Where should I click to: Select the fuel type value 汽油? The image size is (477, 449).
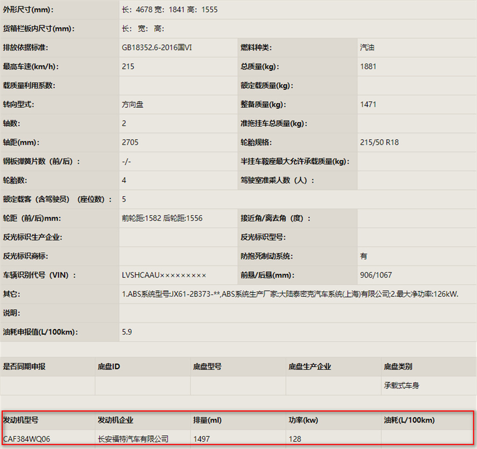(367, 48)
